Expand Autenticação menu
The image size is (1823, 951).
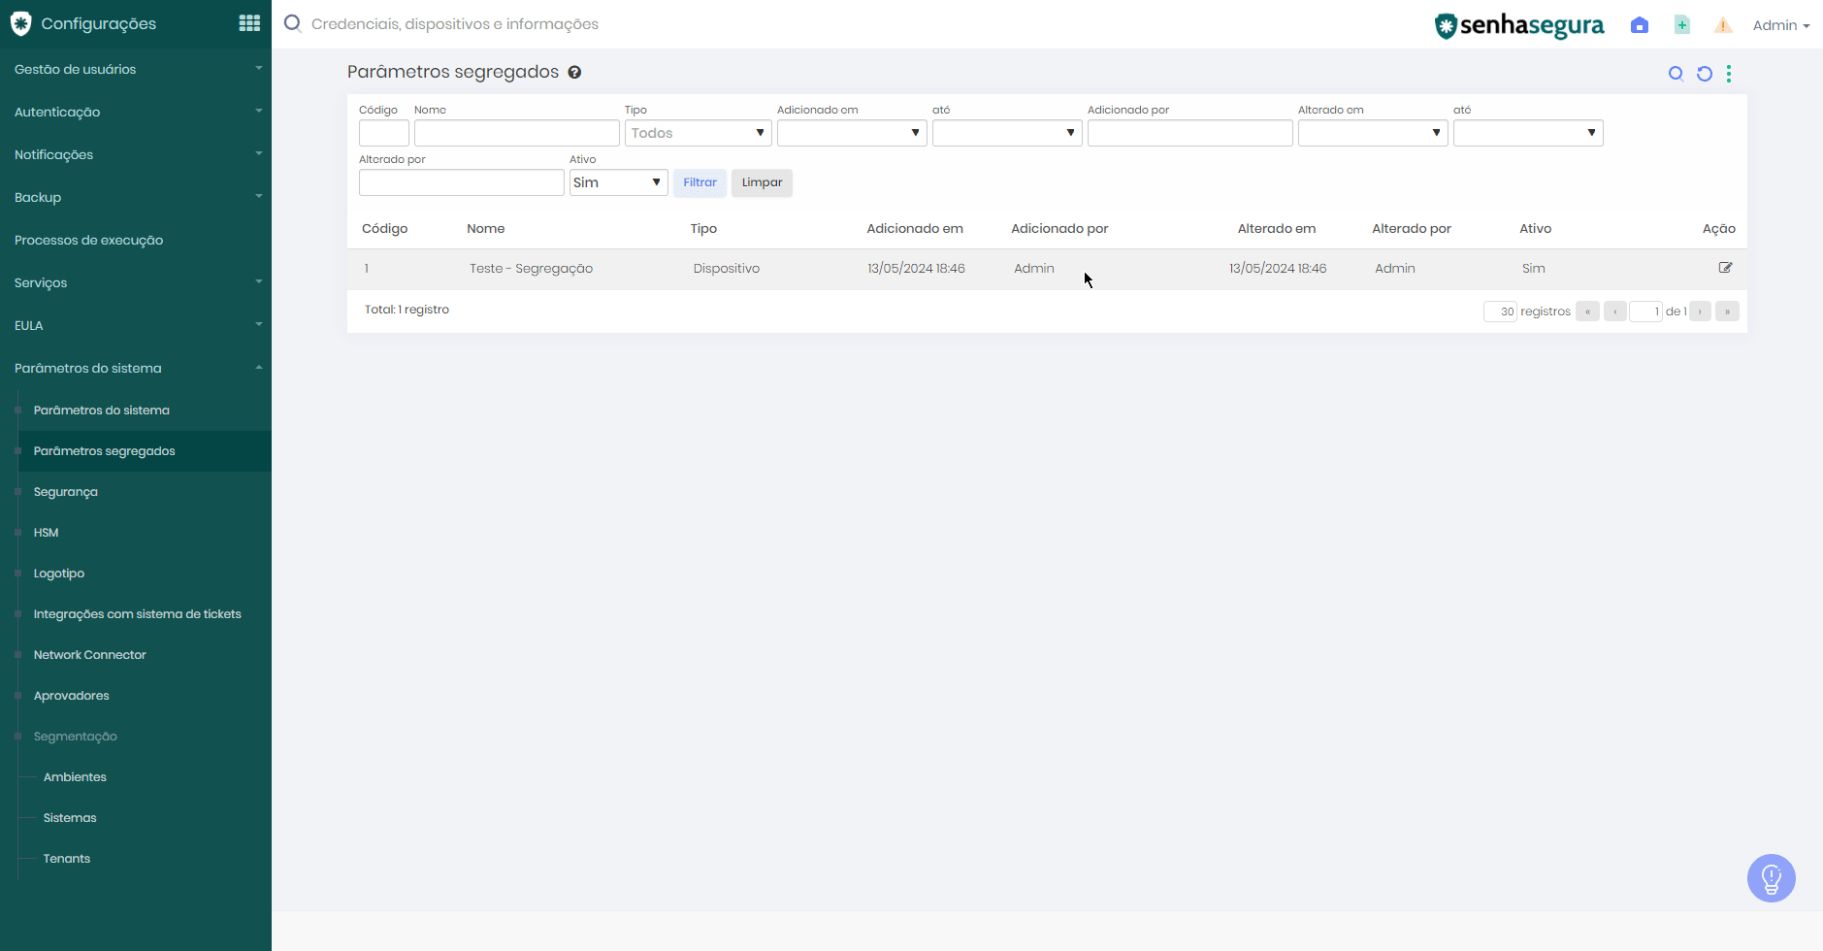(x=136, y=112)
